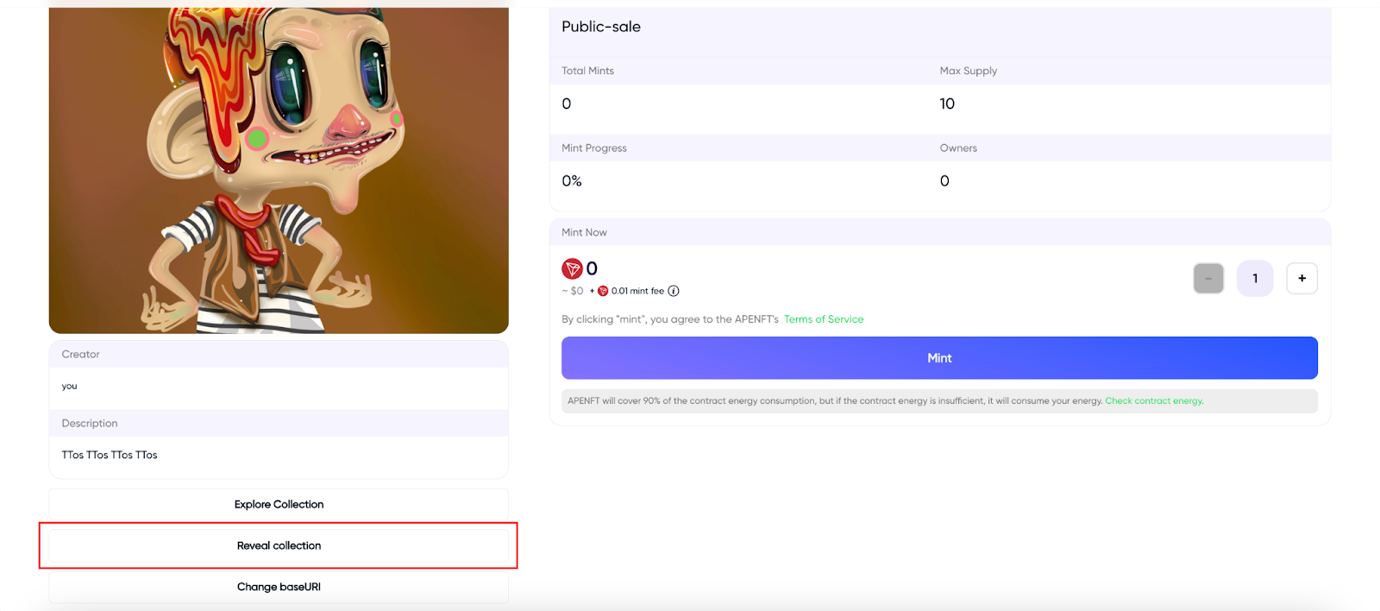Click the Owners count value
This screenshot has height=611, width=1380.
click(944, 181)
